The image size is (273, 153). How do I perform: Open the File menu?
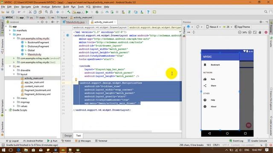point(3,7)
